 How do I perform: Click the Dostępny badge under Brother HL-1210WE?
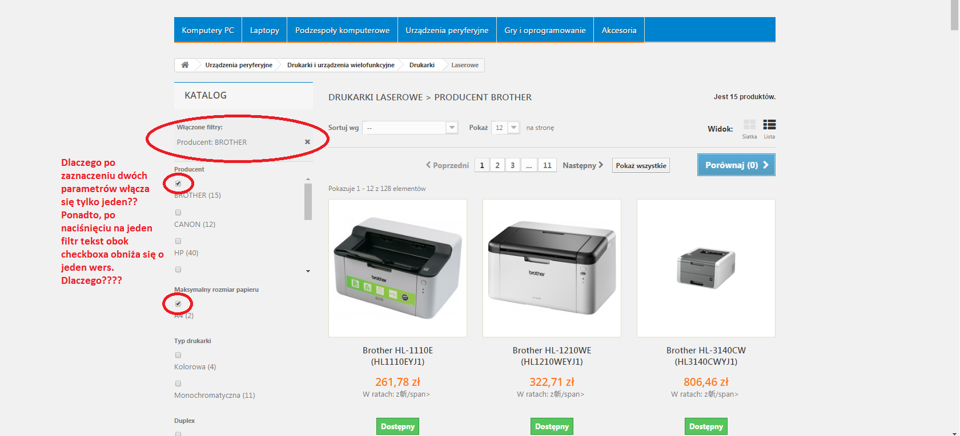552,426
